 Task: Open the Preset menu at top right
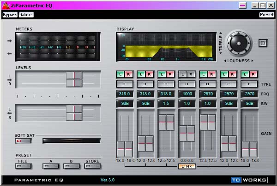tap(266, 15)
